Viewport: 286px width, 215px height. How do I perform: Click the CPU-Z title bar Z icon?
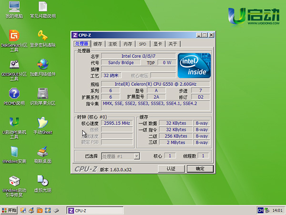pyautogui.click(x=75, y=35)
